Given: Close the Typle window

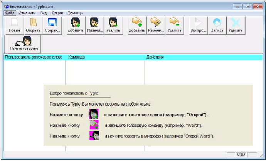Looking at the screenshot, I should [x=258, y=7].
